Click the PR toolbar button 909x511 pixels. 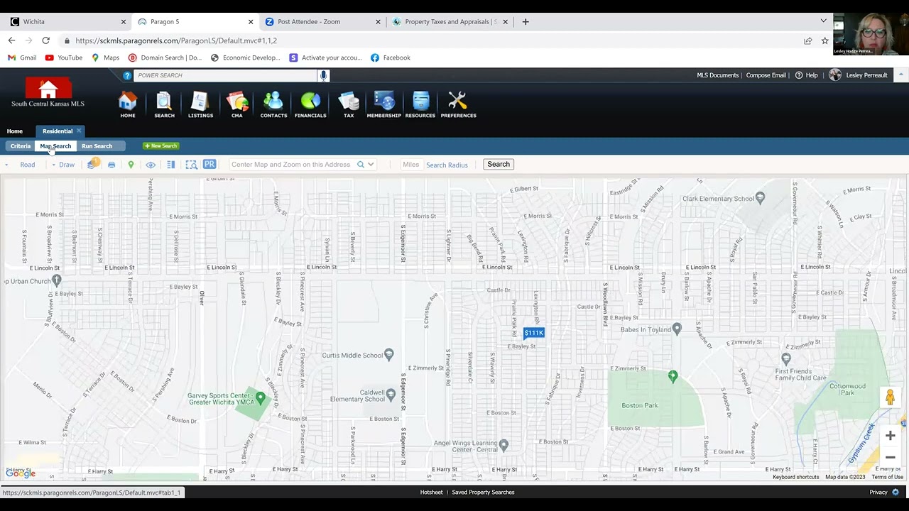(209, 164)
